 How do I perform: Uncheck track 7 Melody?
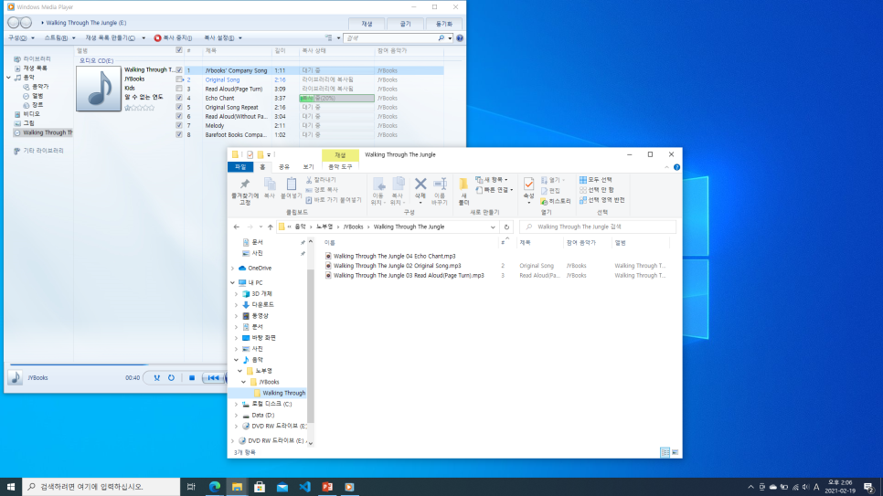(x=179, y=125)
